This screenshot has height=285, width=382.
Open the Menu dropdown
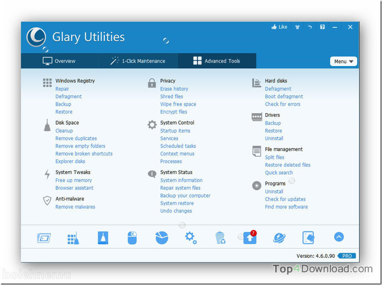343,61
